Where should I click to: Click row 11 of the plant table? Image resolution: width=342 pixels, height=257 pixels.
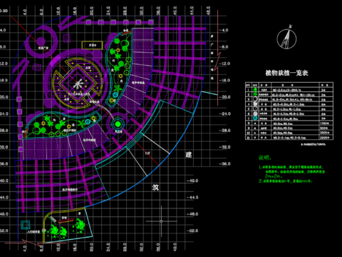coord(289,138)
